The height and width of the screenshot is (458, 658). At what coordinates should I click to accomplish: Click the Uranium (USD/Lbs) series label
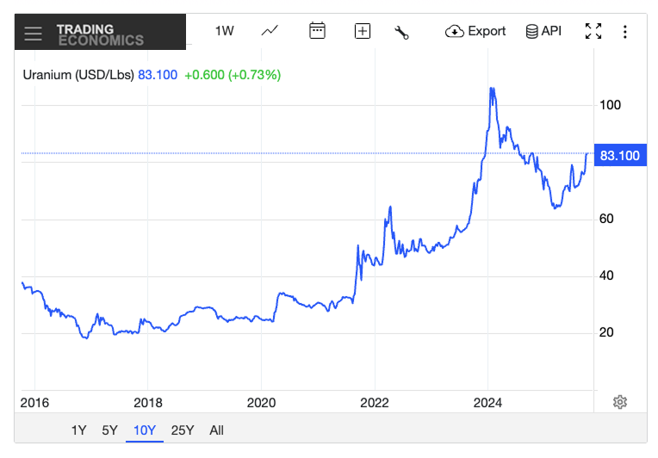[x=78, y=75]
